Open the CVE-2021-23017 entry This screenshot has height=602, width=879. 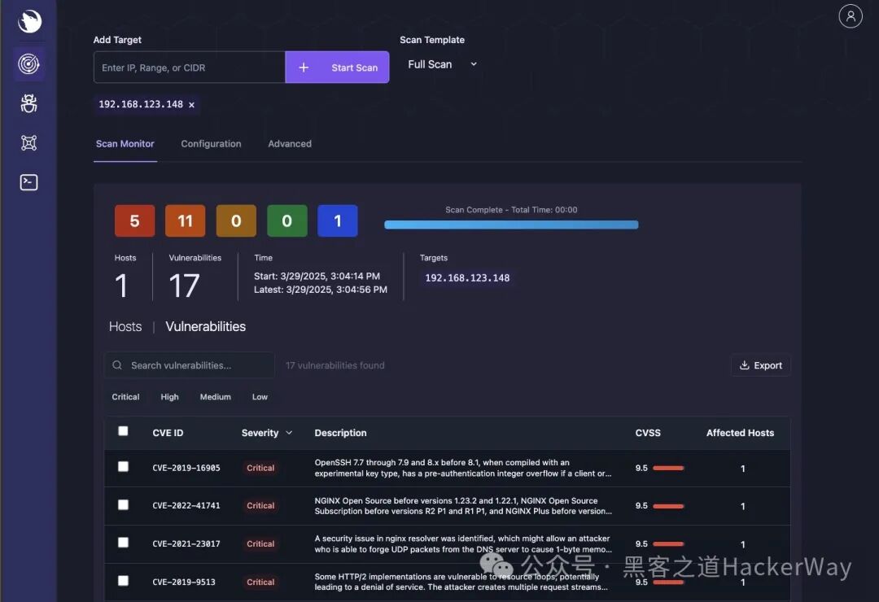click(x=186, y=543)
